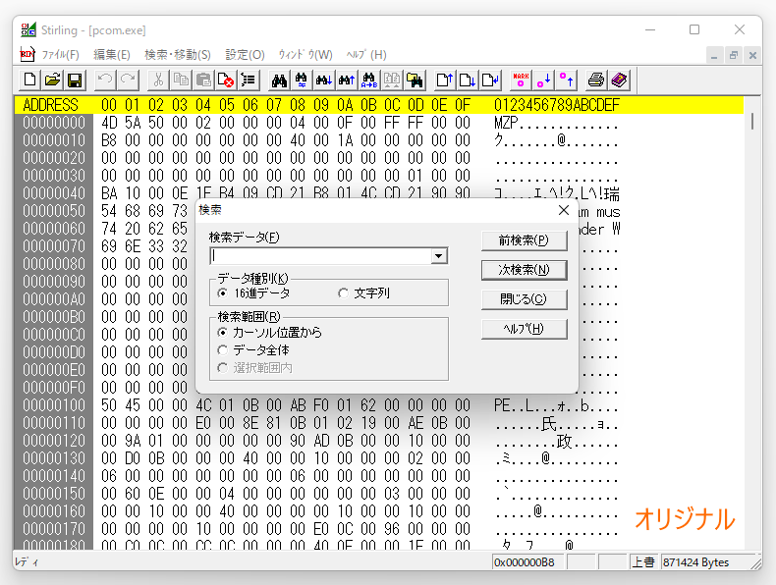Find next with binoculars down-arrow icon
The height and width of the screenshot is (585, 776).
(324, 80)
